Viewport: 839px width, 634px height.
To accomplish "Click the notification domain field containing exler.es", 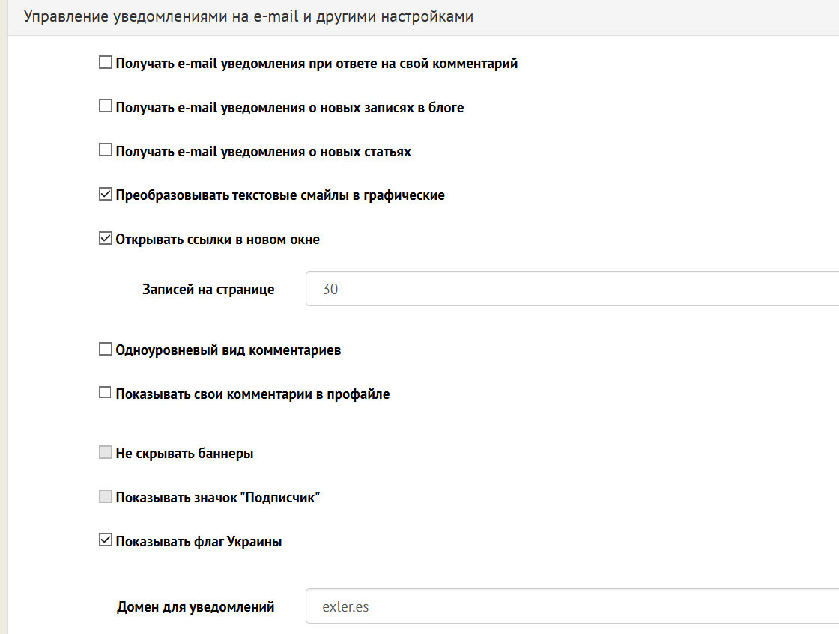I will [x=569, y=606].
